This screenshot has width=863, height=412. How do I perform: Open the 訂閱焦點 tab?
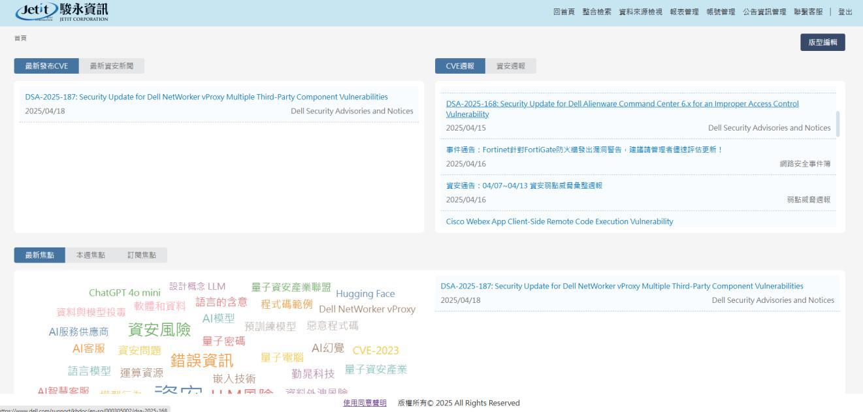click(142, 255)
